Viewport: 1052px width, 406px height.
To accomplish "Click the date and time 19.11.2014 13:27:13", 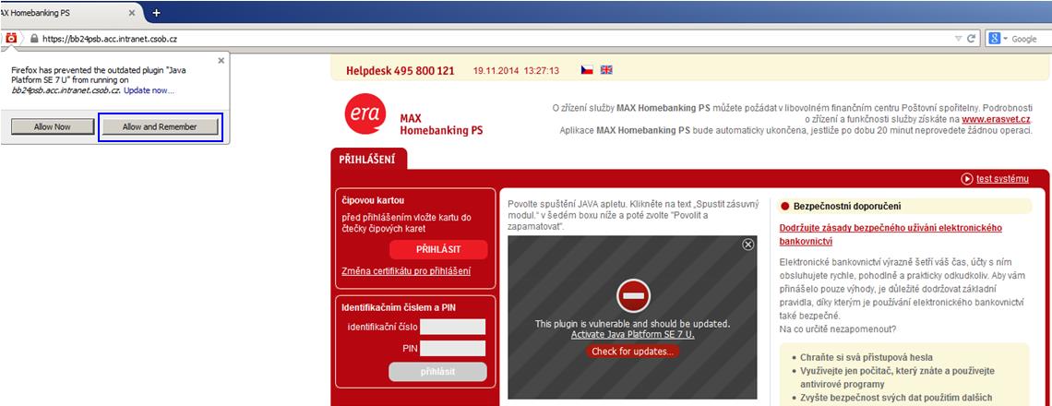I will [x=516, y=70].
